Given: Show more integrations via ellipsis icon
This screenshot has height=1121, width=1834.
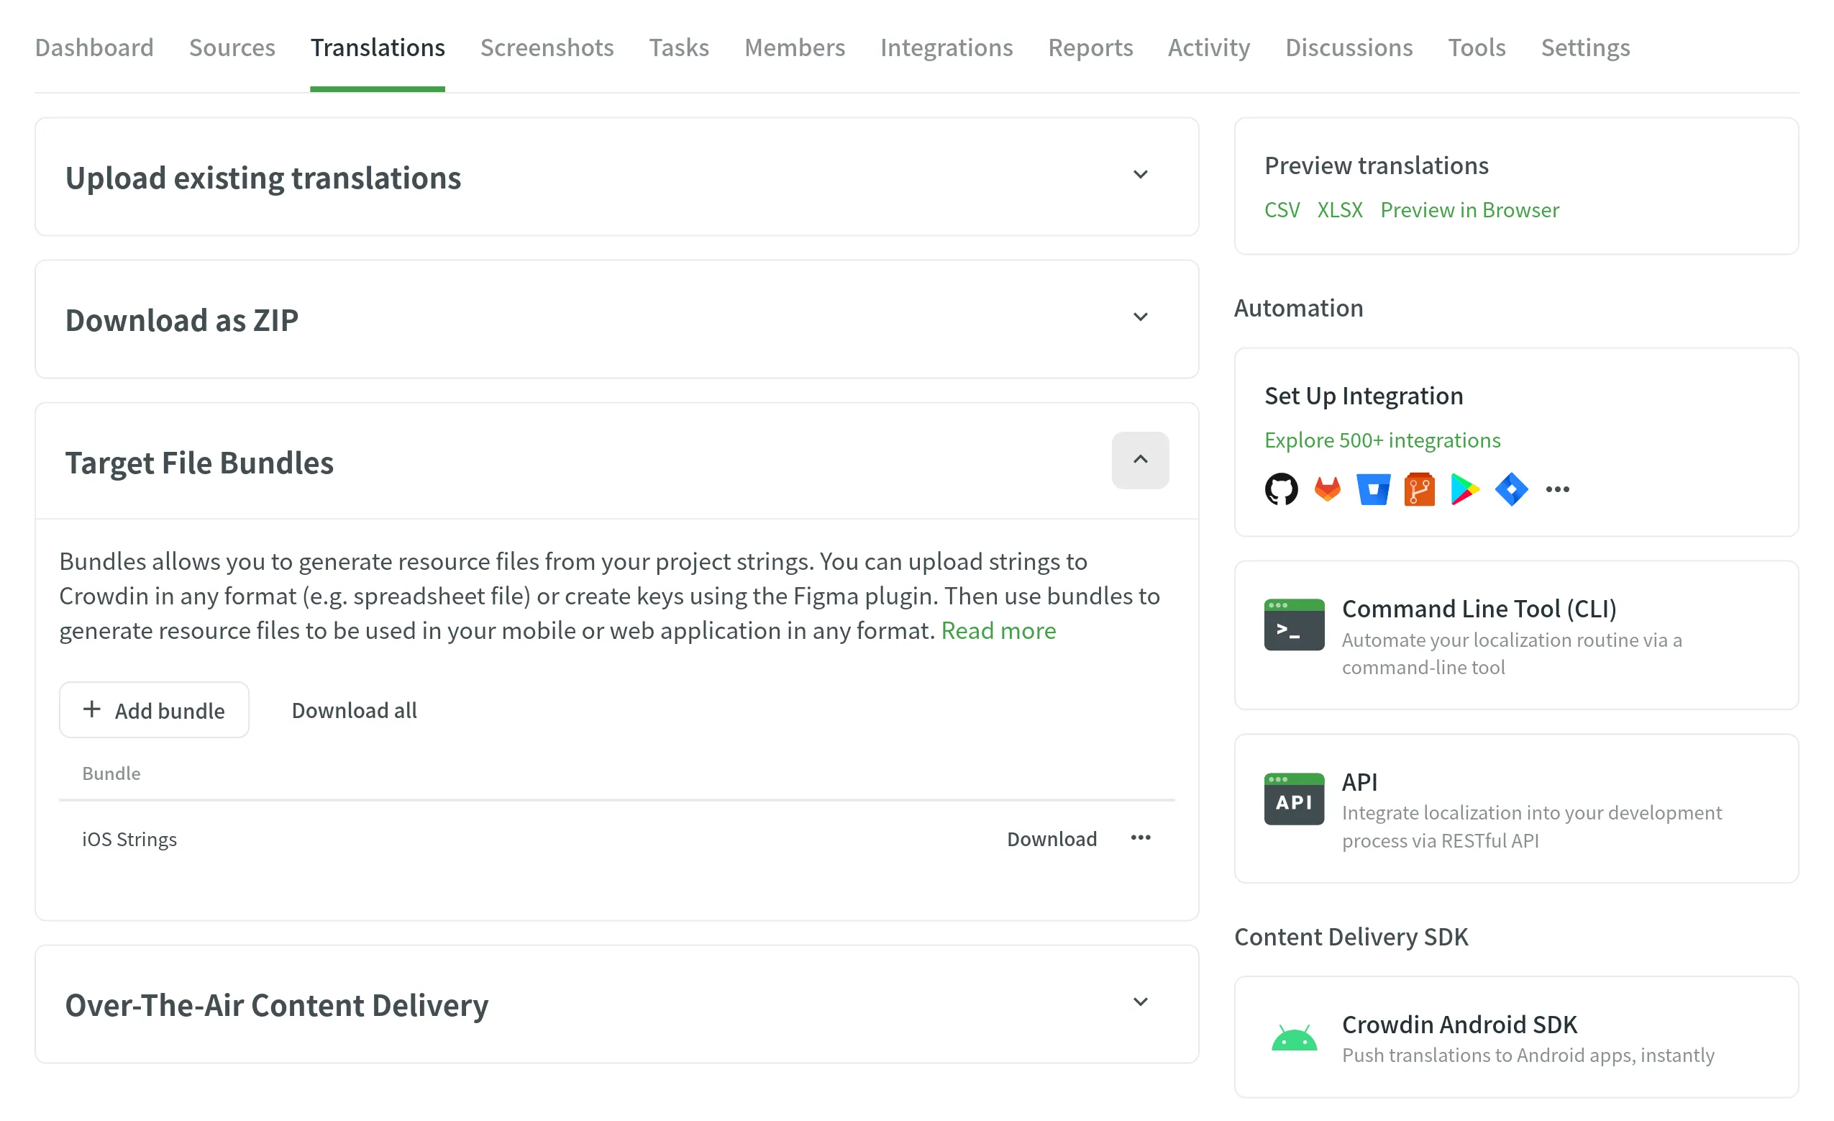Looking at the screenshot, I should [x=1557, y=489].
